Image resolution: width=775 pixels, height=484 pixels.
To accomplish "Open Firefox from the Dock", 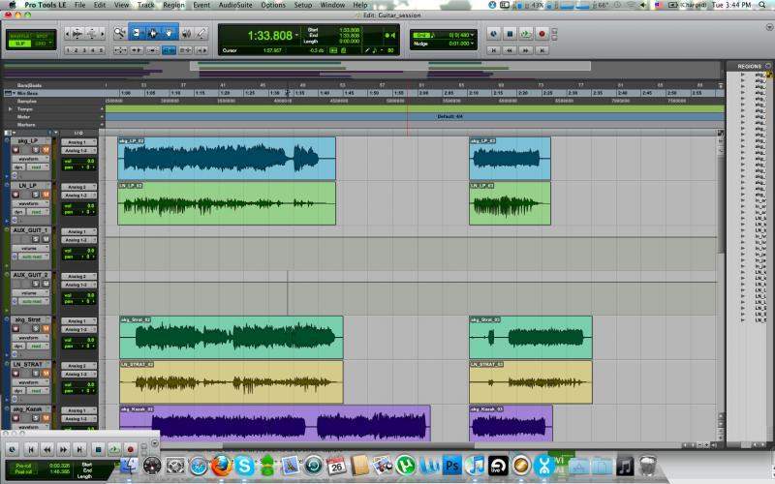I will 219,467.
